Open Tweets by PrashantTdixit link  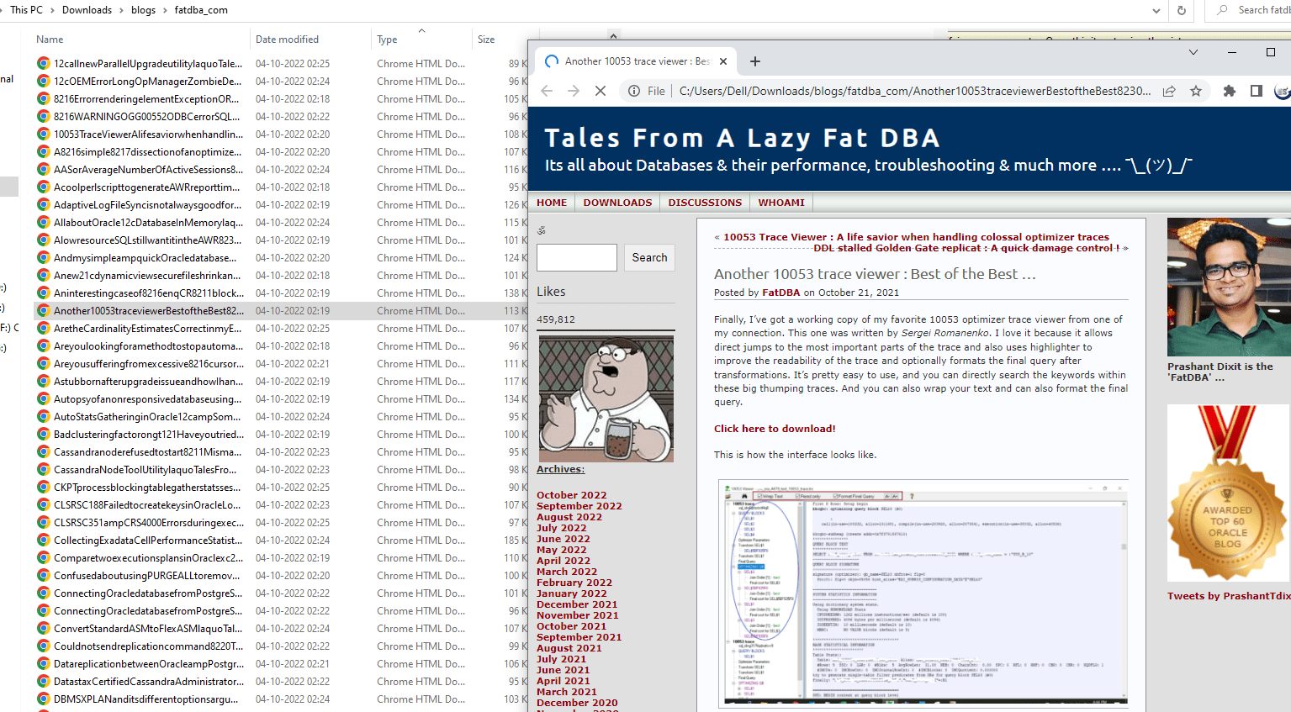point(1229,596)
